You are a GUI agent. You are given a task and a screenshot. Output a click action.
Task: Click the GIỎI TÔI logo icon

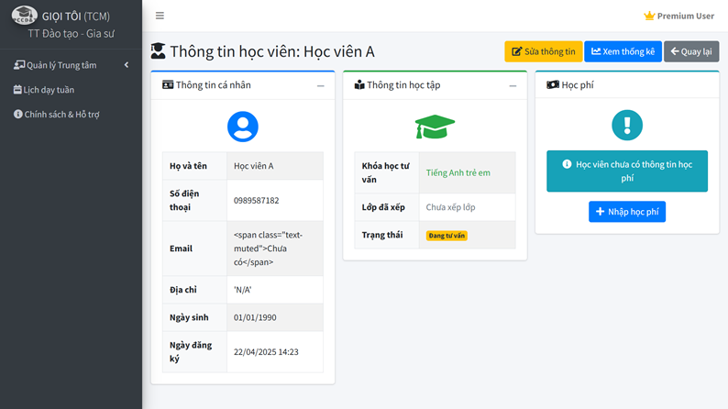[x=25, y=16]
